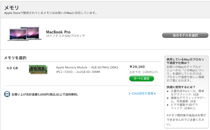Click the delivery truck shipping icon
The height and width of the screenshot is (130, 210).
click(7, 94)
